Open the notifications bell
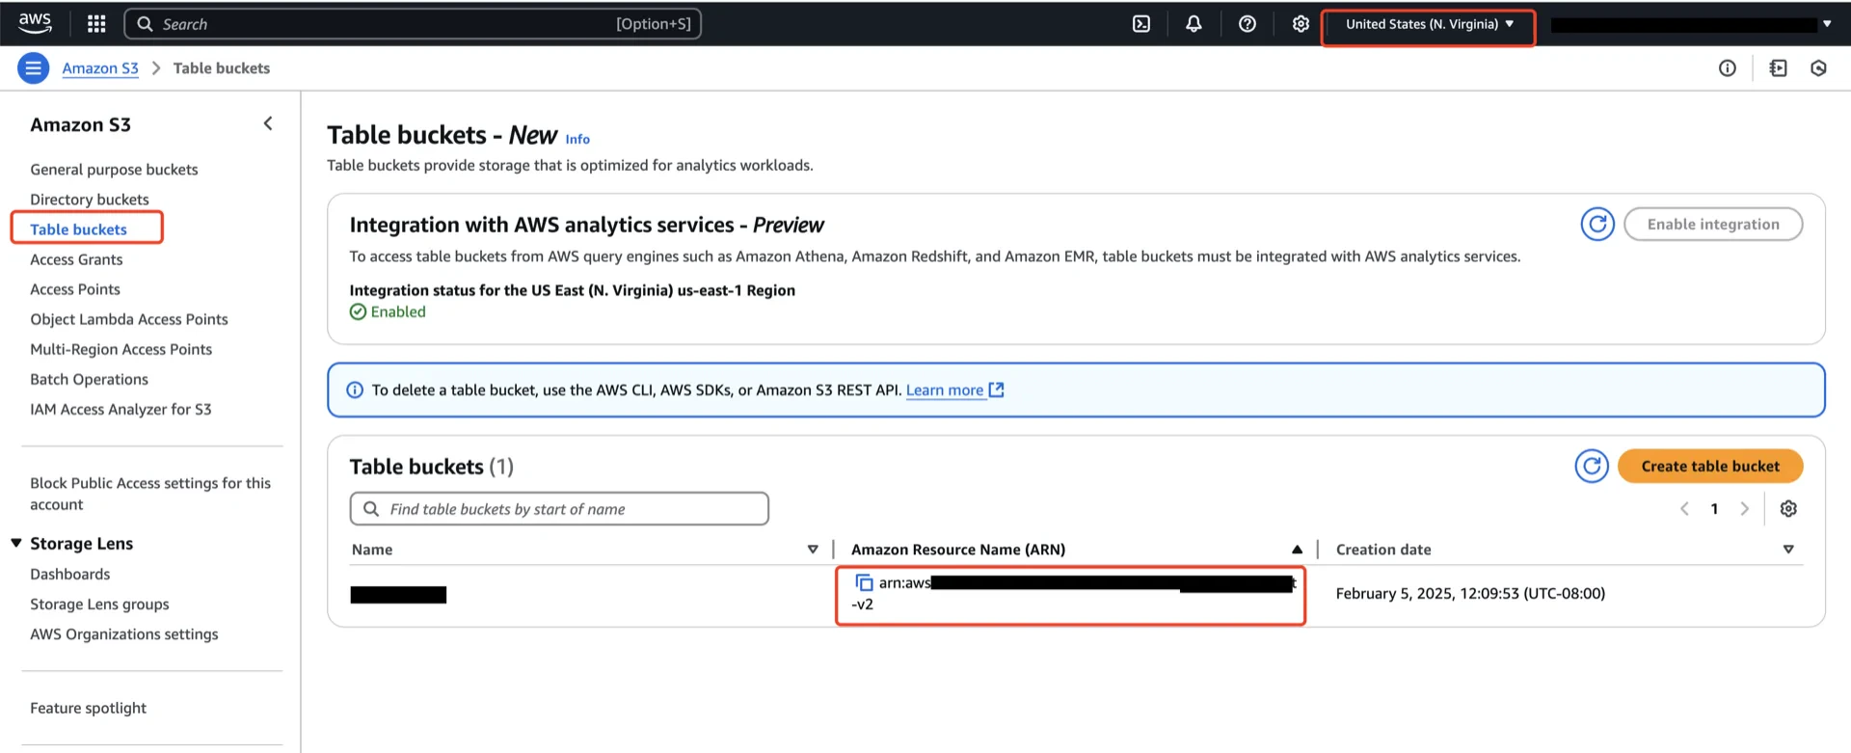Screen dimensions: 1851x753 pyautogui.click(x=1194, y=24)
